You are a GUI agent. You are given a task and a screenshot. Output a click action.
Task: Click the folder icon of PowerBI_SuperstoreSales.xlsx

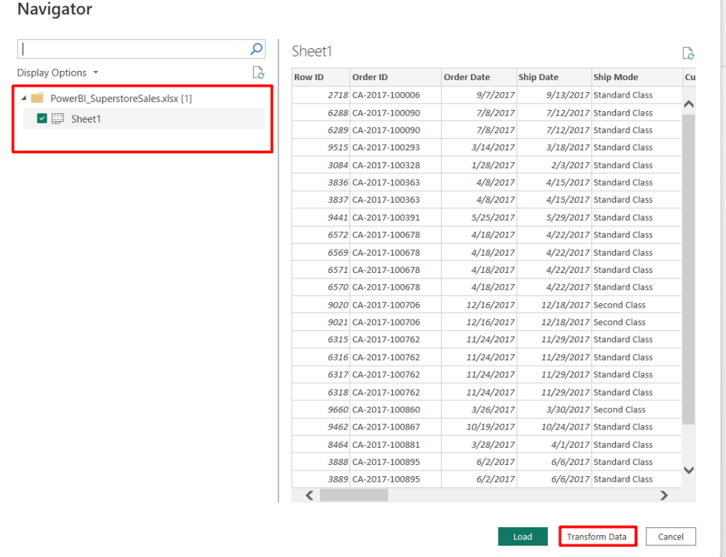pyautogui.click(x=38, y=98)
